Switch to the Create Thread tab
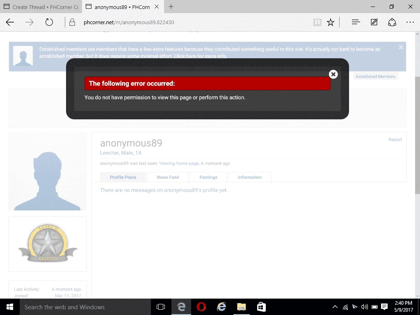The image size is (420, 315). pyautogui.click(x=41, y=7)
